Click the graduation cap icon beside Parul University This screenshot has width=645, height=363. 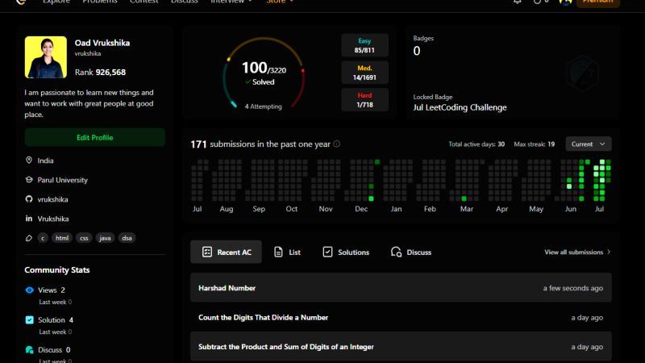click(x=29, y=180)
